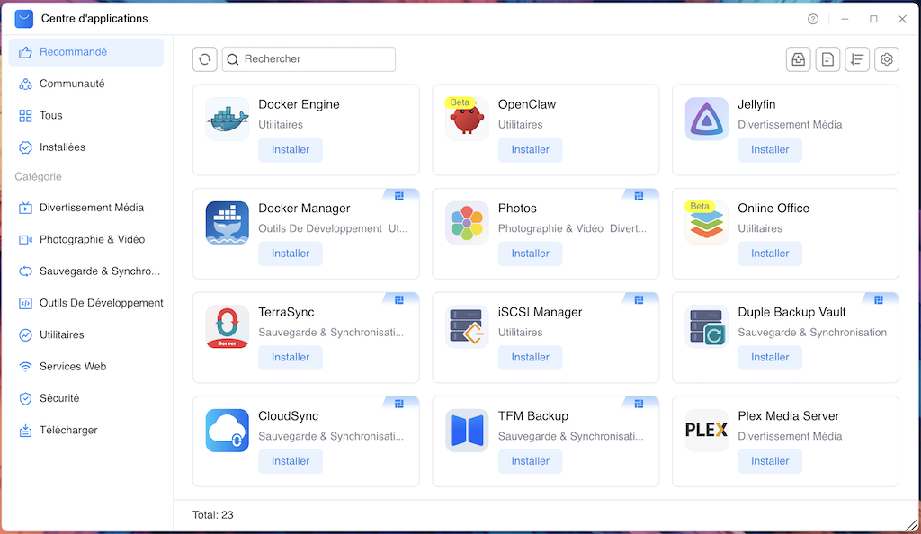
Task: Install Online Office
Action: (x=770, y=254)
